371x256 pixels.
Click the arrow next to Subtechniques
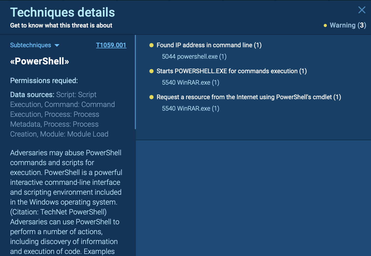[57, 45]
